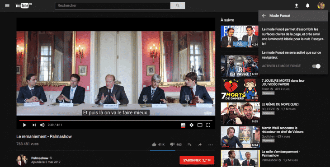This screenshot has width=330, height=167.
Task: Play the video
Action: (x=24, y=125)
